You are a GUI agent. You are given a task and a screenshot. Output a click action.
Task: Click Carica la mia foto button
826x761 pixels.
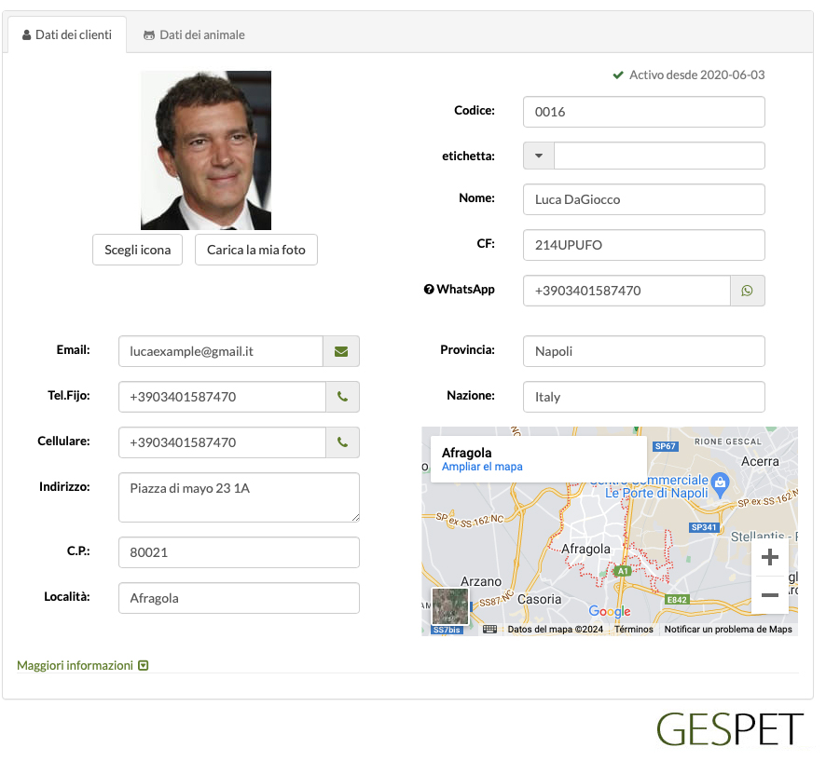point(255,250)
